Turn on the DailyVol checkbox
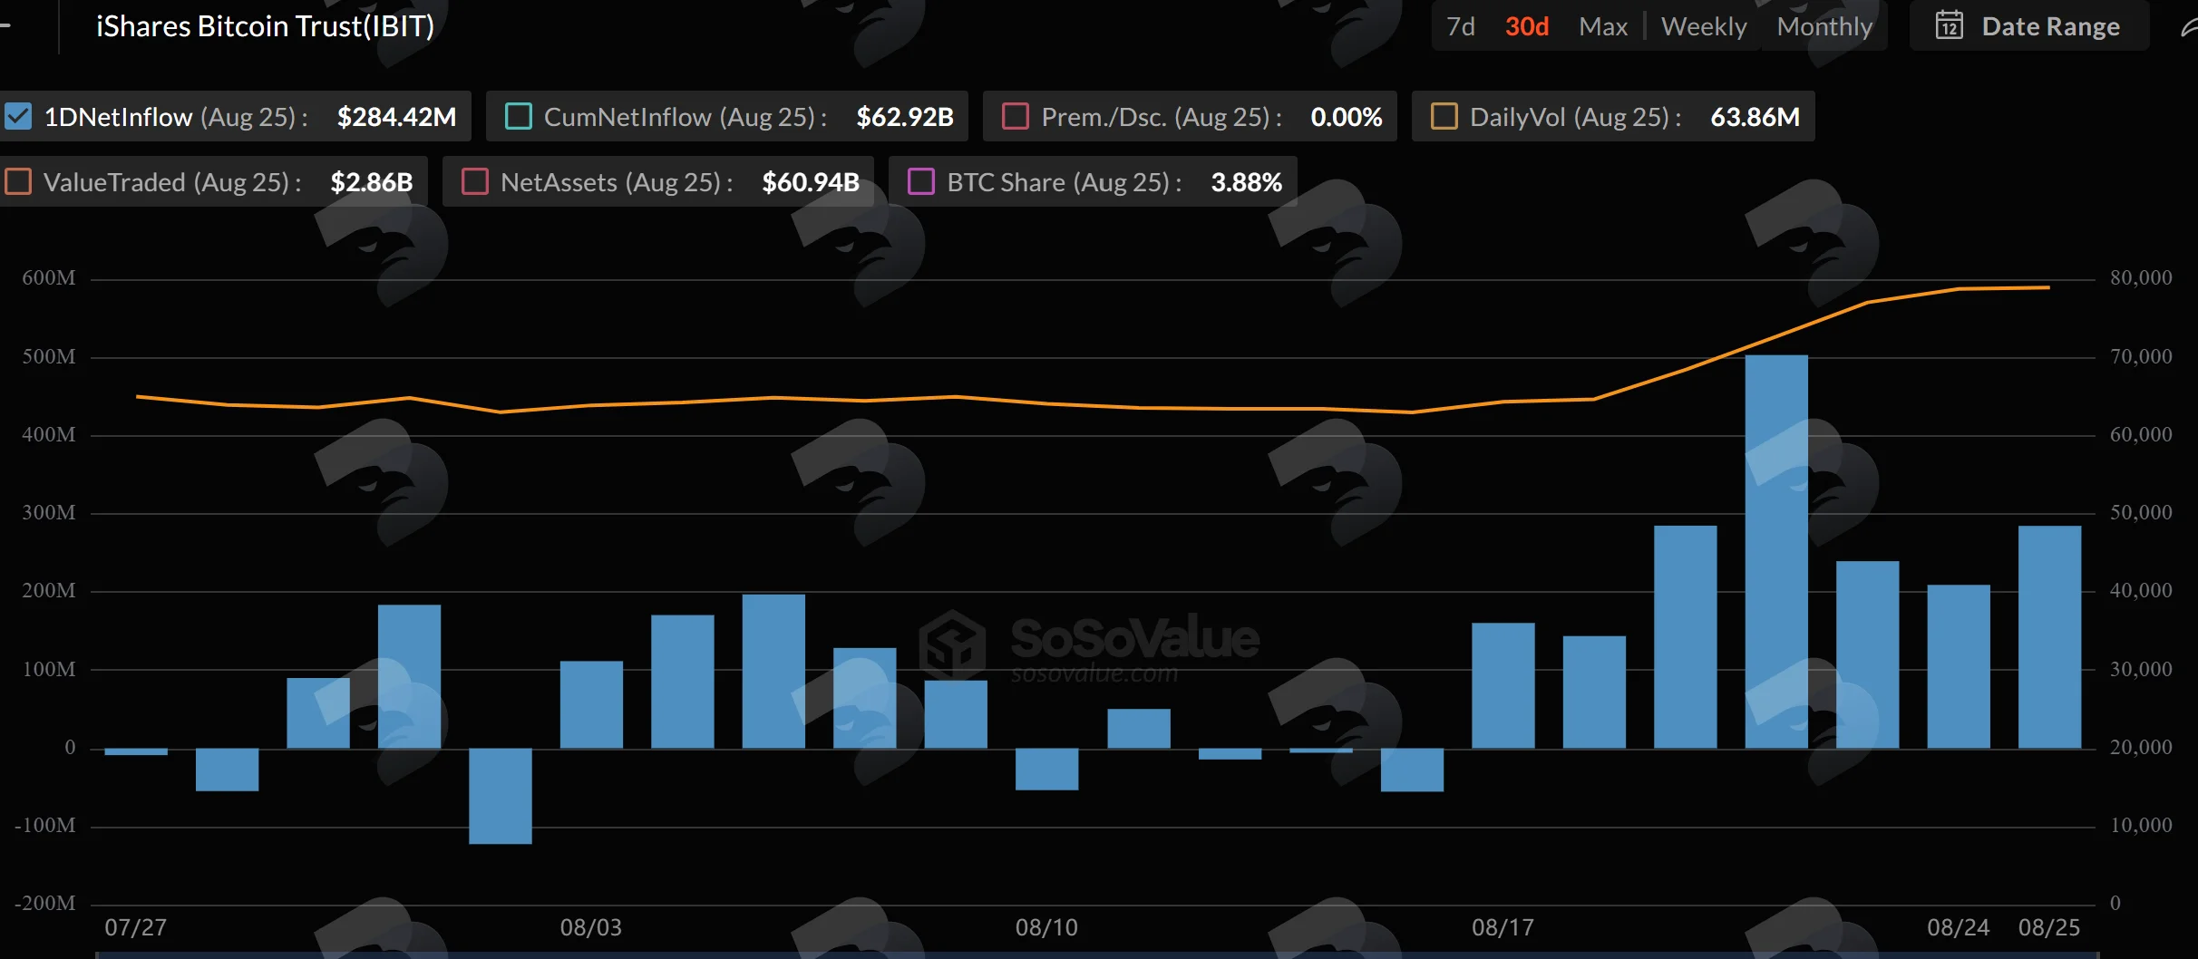 1444,117
